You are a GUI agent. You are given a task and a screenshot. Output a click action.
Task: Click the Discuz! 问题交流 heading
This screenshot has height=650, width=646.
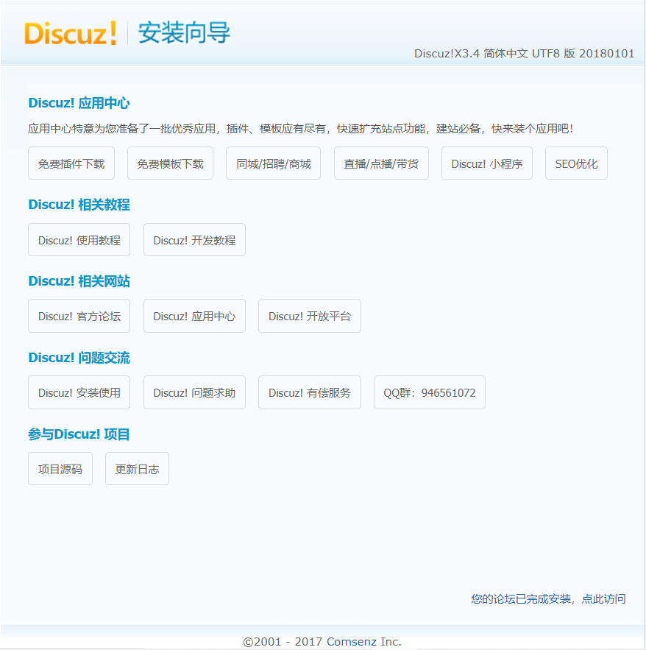(79, 358)
